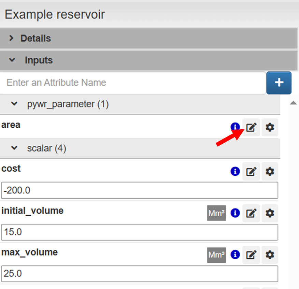Viewport: 299px width, 289px height.
Task: Collapse the scalar group
Action: (x=14, y=148)
